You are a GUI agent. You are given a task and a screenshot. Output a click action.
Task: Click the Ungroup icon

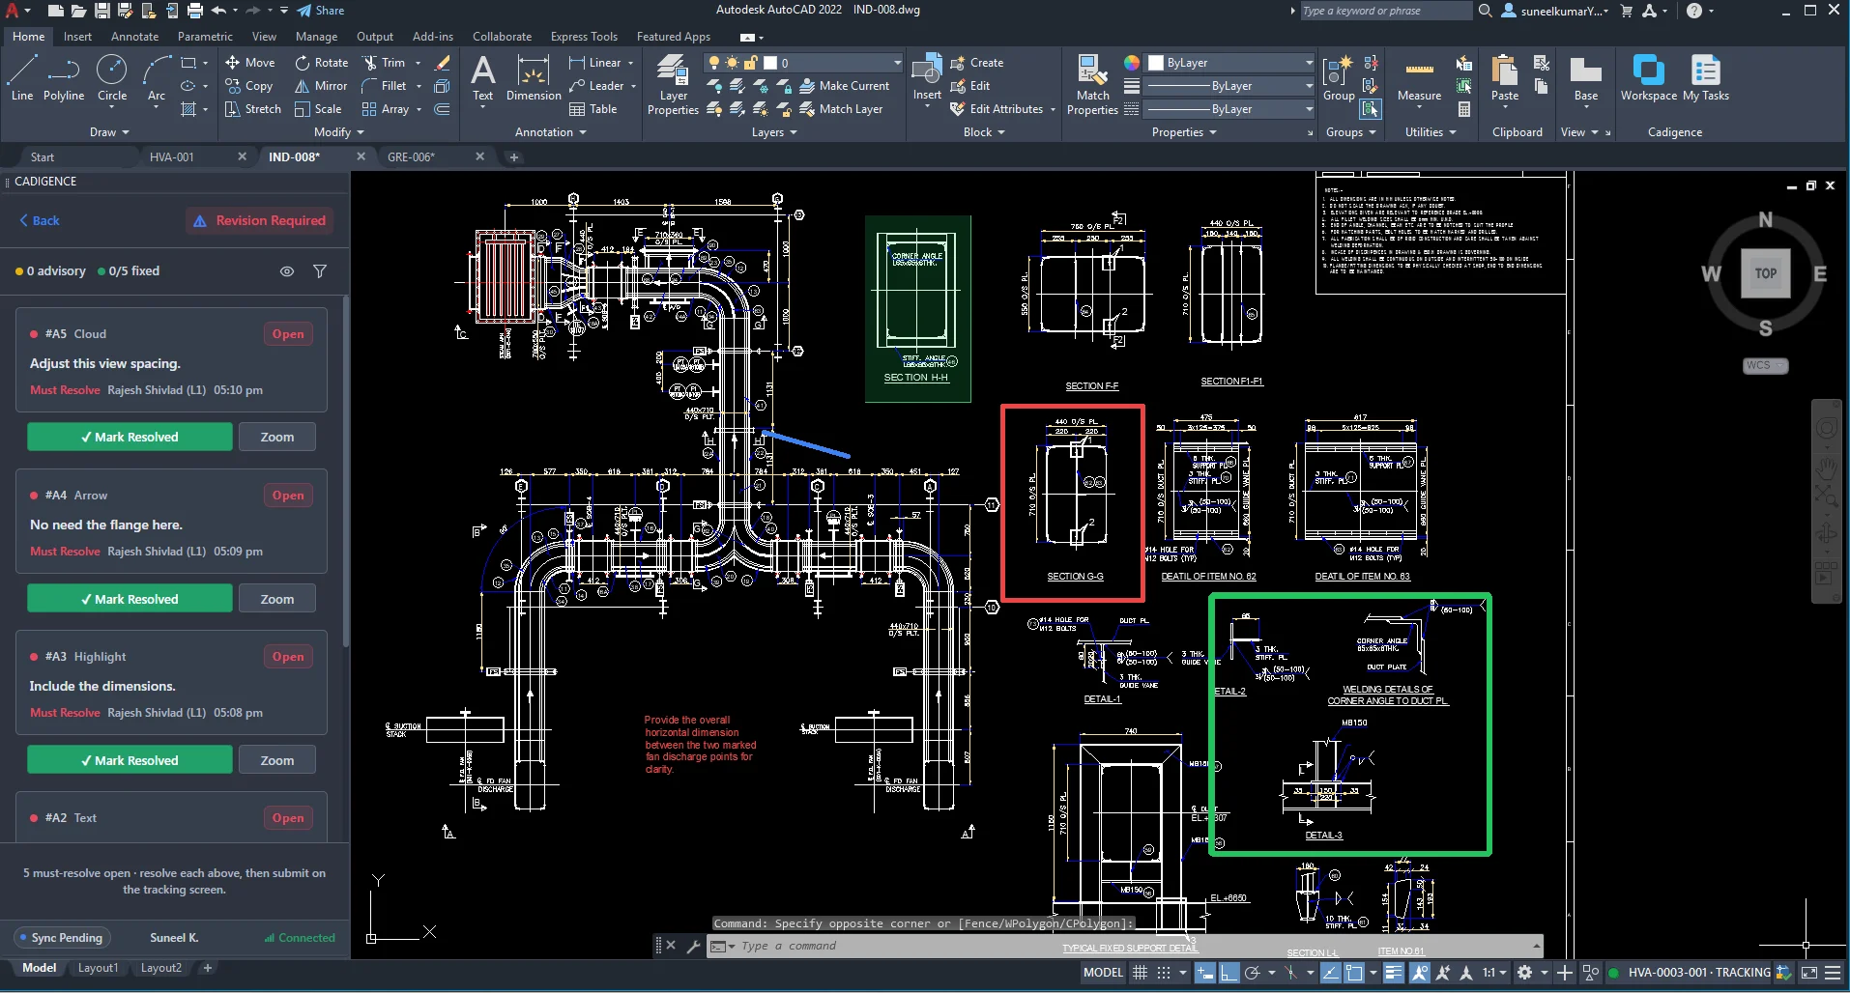point(1371,63)
